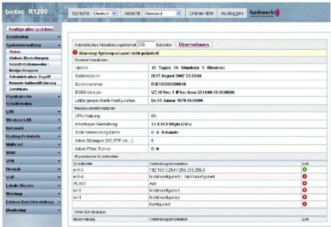Viewport: 331px width, 227px height.
Task: Click the 192.168.0.254 / 255.255.255.0 address
Action: tap(177, 170)
